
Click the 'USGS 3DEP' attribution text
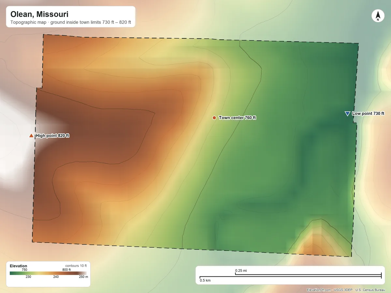[343, 290]
